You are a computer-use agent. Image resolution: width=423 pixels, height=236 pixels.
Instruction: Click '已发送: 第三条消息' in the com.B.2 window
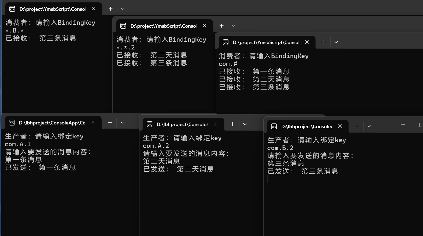(303, 171)
